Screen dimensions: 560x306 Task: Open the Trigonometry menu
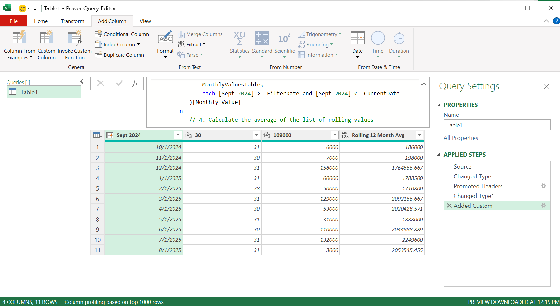click(x=320, y=34)
